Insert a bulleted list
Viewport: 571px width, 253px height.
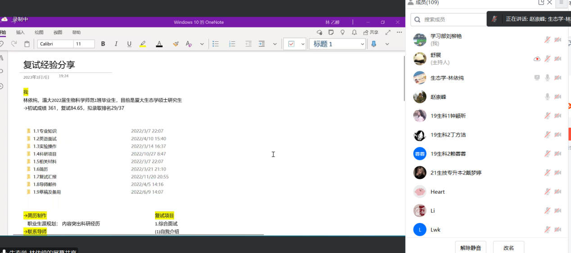216,44
